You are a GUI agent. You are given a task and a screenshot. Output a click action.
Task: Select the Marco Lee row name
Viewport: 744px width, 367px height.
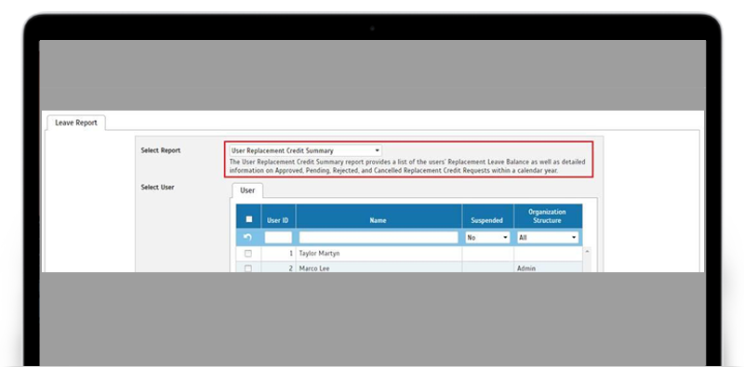pos(314,269)
